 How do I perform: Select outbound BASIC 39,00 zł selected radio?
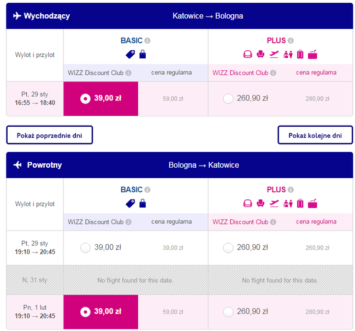(85, 99)
